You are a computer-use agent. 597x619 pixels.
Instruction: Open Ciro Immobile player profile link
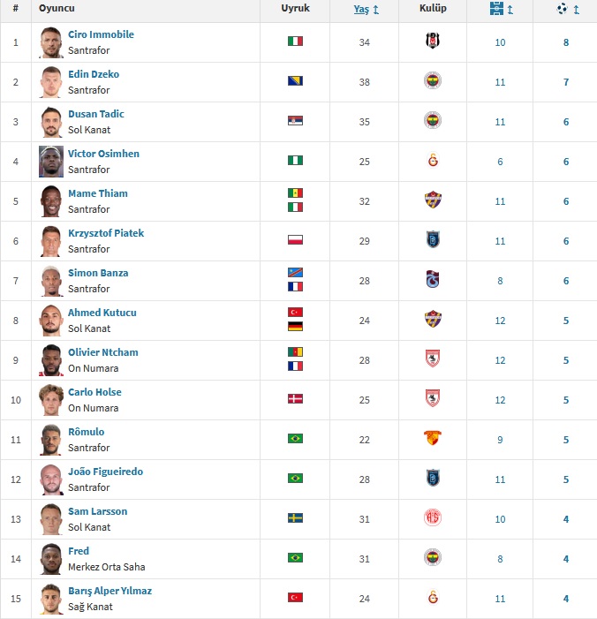click(x=101, y=34)
